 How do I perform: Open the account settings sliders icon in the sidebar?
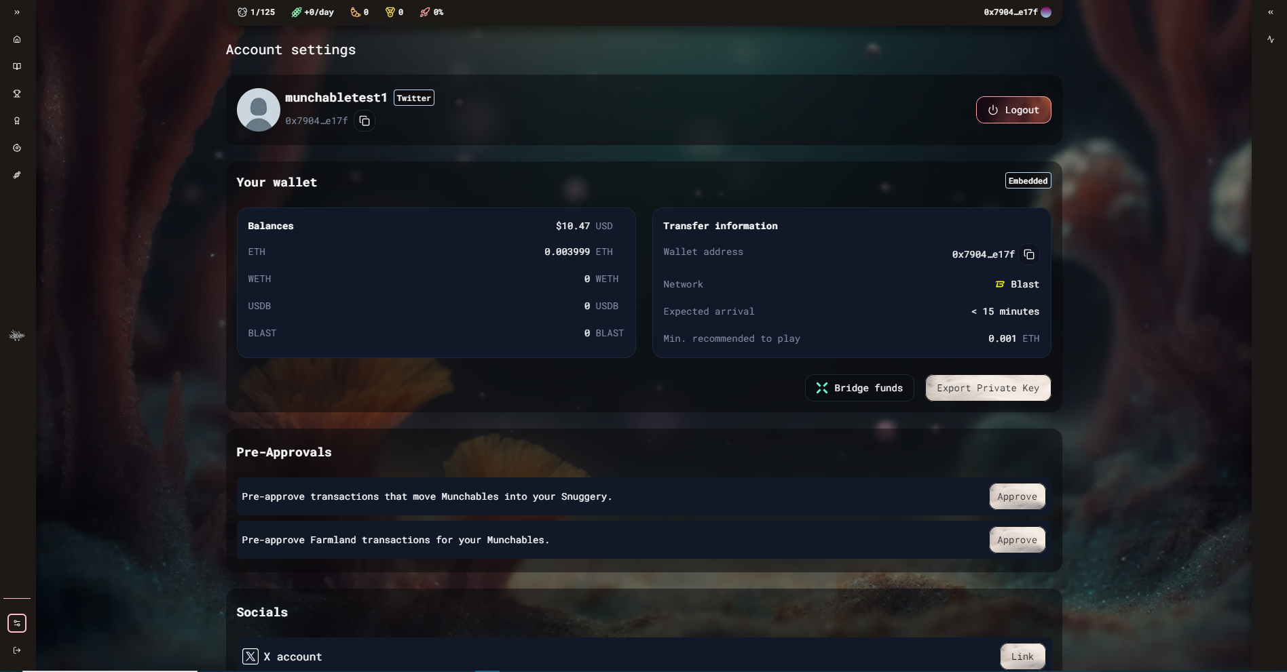(17, 623)
